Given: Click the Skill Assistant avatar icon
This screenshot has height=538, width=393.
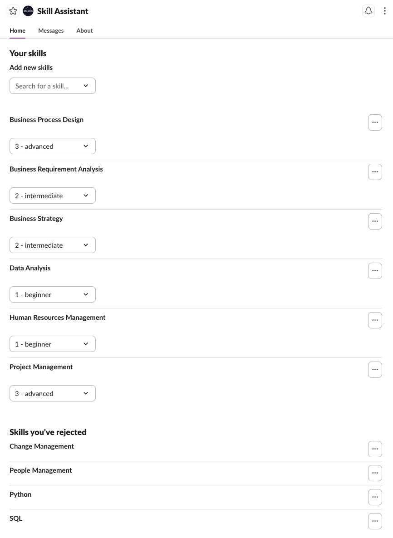Looking at the screenshot, I should click(28, 11).
